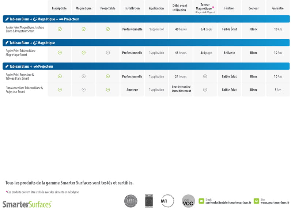
Task: Click the neodymium magnets footnote text
Action: [42, 192]
